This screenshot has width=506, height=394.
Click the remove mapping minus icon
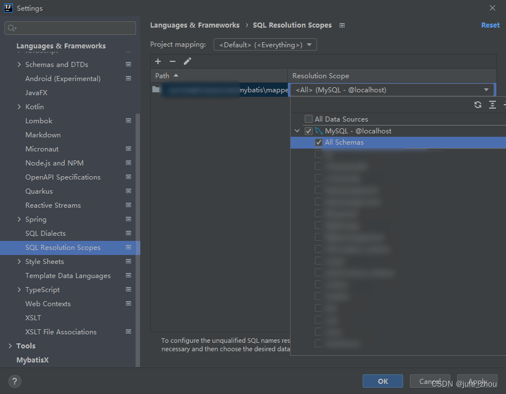(x=173, y=61)
